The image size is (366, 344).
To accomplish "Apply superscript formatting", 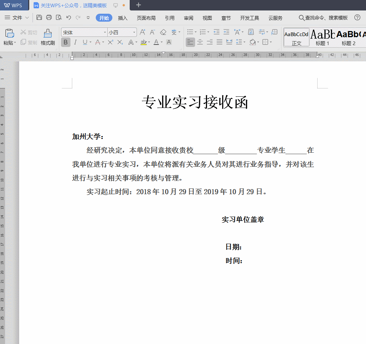I will (x=110, y=42).
